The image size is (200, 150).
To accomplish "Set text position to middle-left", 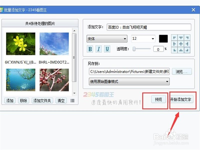I will (x=174, y=44).
